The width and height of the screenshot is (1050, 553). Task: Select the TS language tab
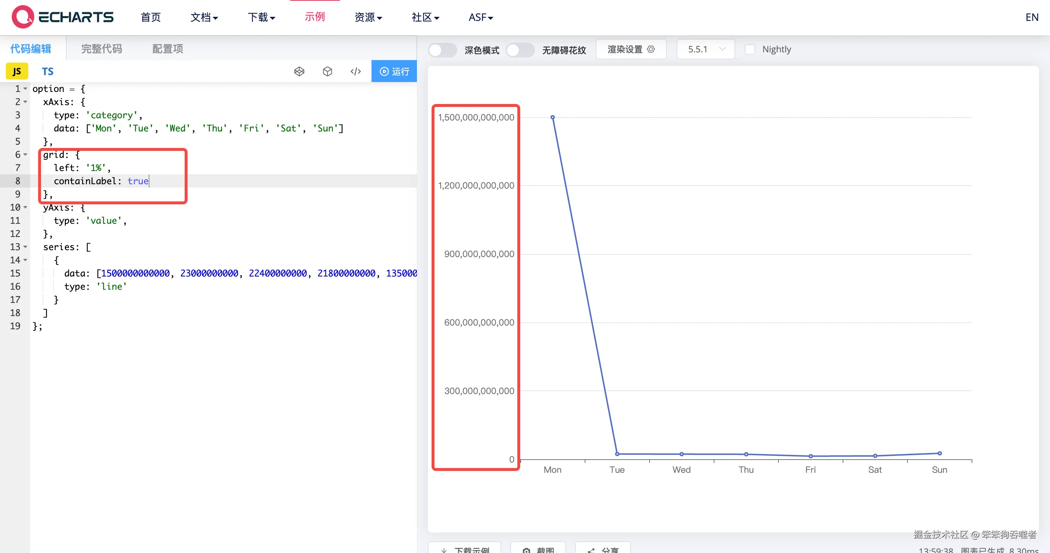(47, 71)
